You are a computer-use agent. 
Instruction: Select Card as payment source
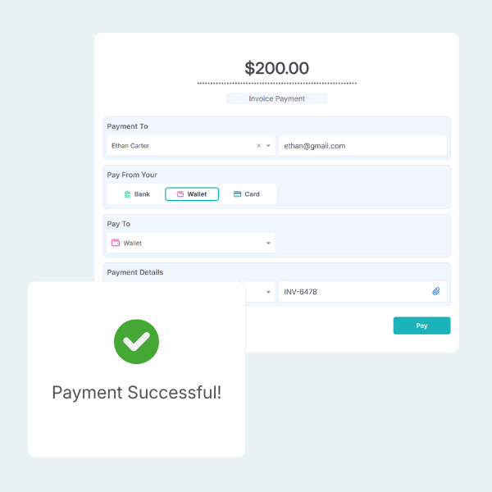pyautogui.click(x=247, y=194)
